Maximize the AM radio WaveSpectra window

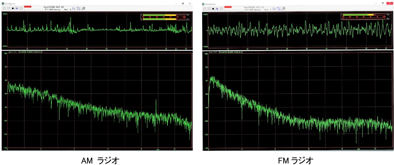pos(183,3)
